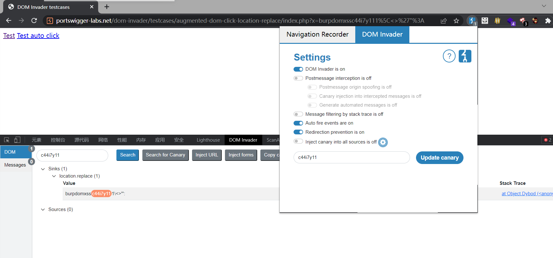553x258 pixels.
Task: Click the site info icon in address bar
Action: [x=50, y=21]
